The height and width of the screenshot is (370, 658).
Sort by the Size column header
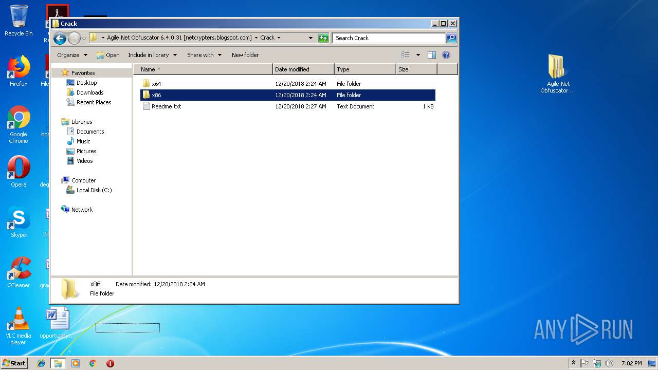tap(416, 69)
